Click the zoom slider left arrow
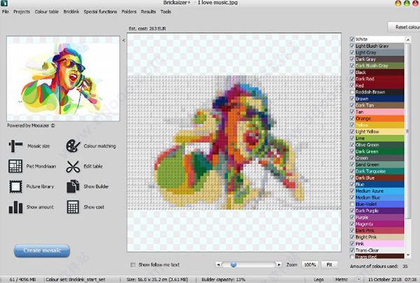This screenshot has width=420, height=283. 218,265
